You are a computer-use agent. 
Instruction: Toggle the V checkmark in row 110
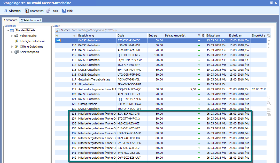[199, 45]
